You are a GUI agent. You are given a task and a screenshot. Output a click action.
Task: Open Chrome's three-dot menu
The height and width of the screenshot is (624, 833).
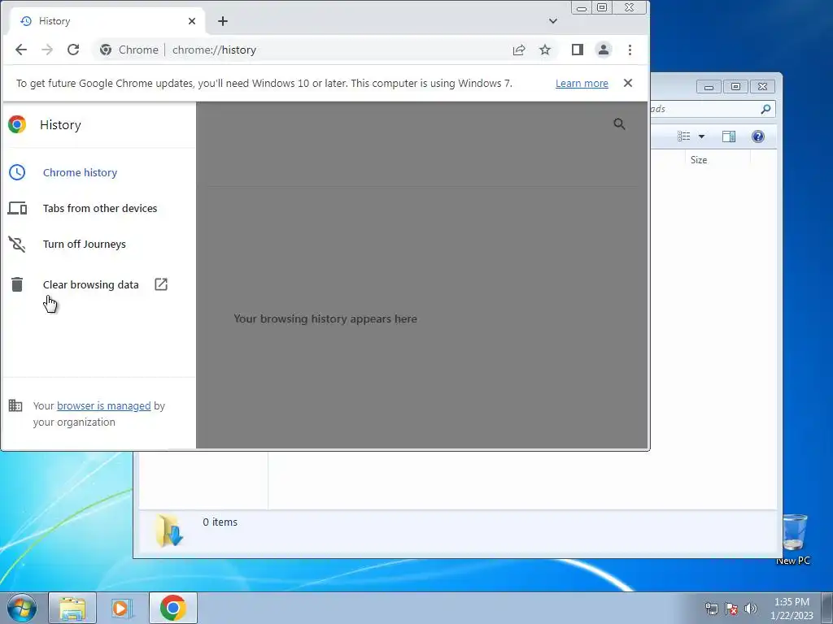630,50
